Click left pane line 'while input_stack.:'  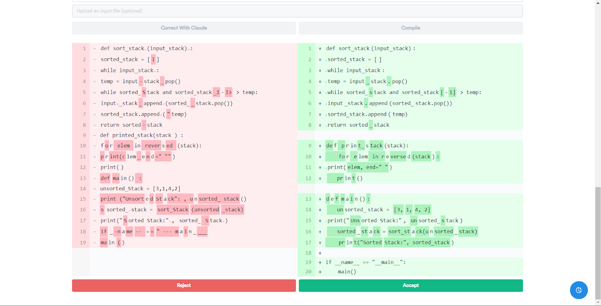tap(130, 70)
